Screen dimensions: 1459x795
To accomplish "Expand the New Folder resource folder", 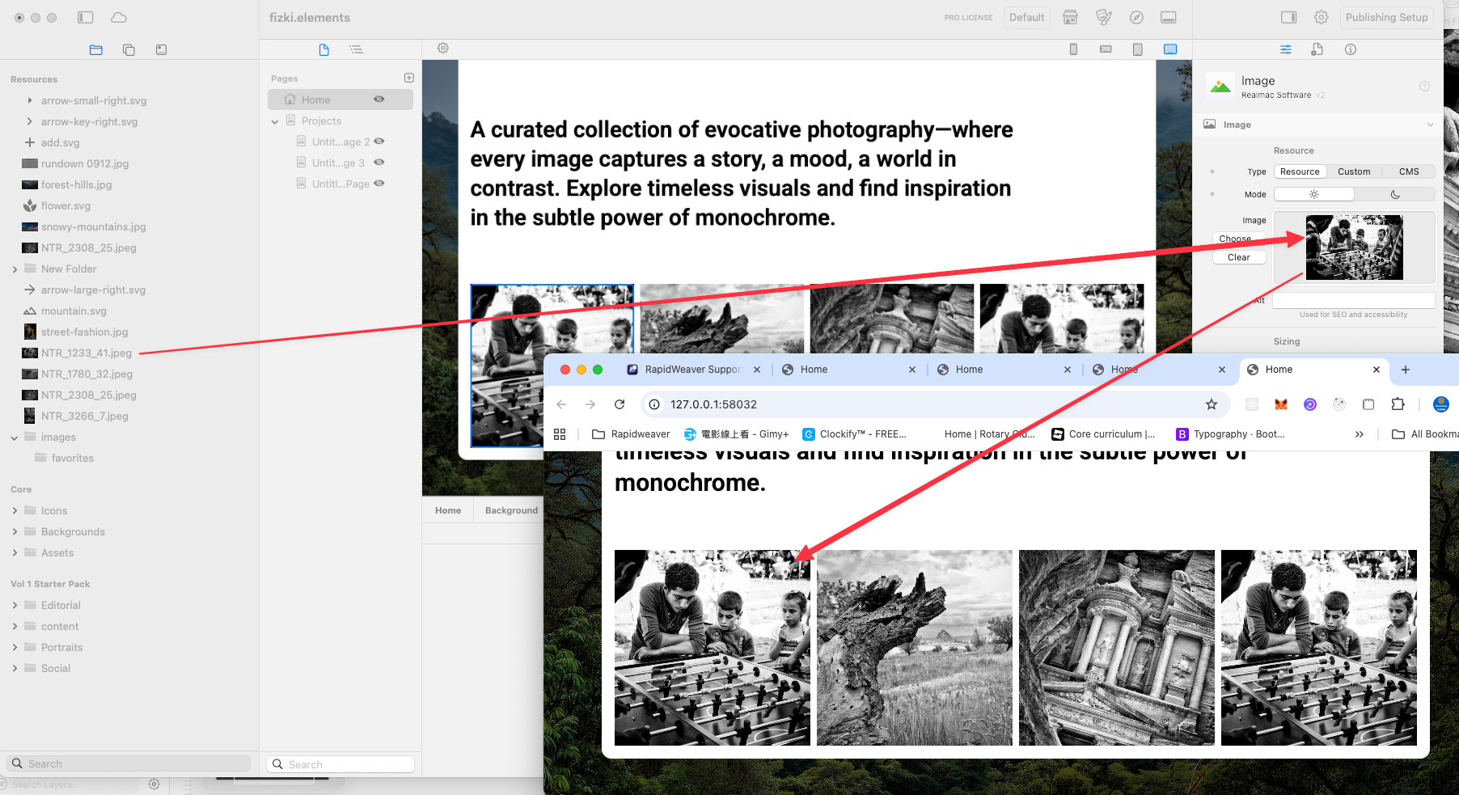I will pos(15,269).
